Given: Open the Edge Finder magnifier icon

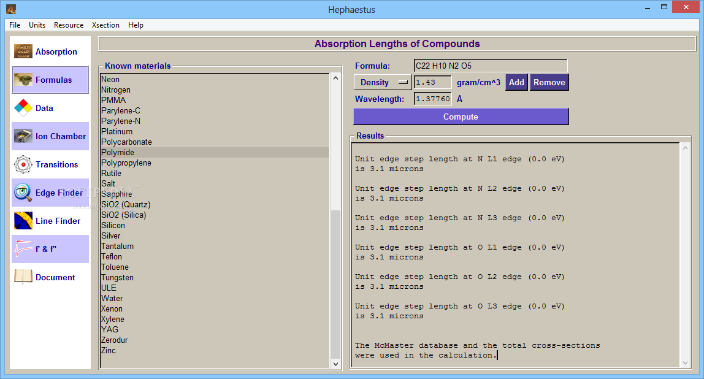Looking at the screenshot, I should [x=23, y=193].
